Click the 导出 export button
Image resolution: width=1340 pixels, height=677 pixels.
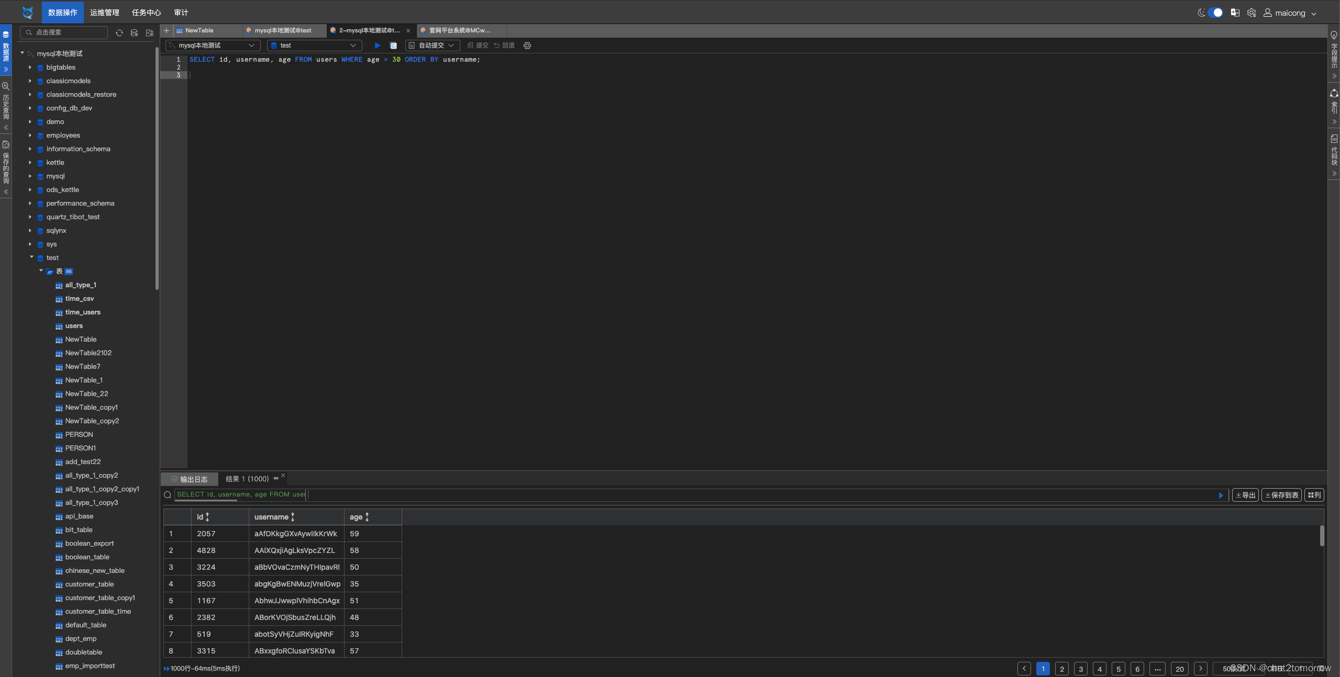1245,495
